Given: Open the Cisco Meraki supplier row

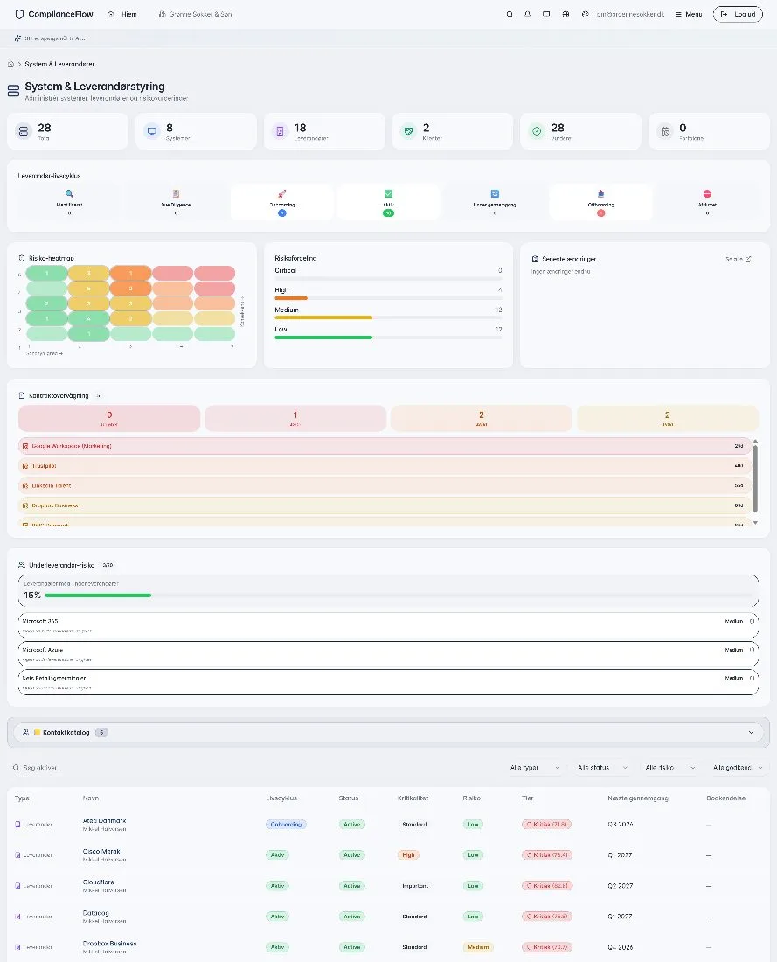Looking at the screenshot, I should point(388,855).
